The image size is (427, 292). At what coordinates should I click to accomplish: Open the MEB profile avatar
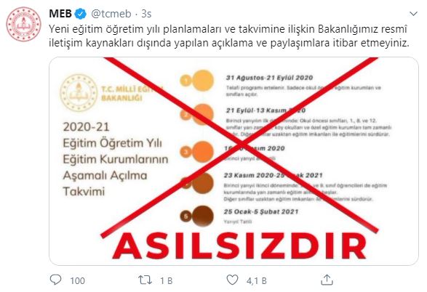pos(24,24)
